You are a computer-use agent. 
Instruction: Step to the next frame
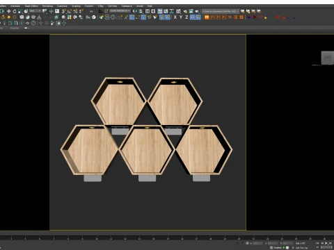(331, 243)
